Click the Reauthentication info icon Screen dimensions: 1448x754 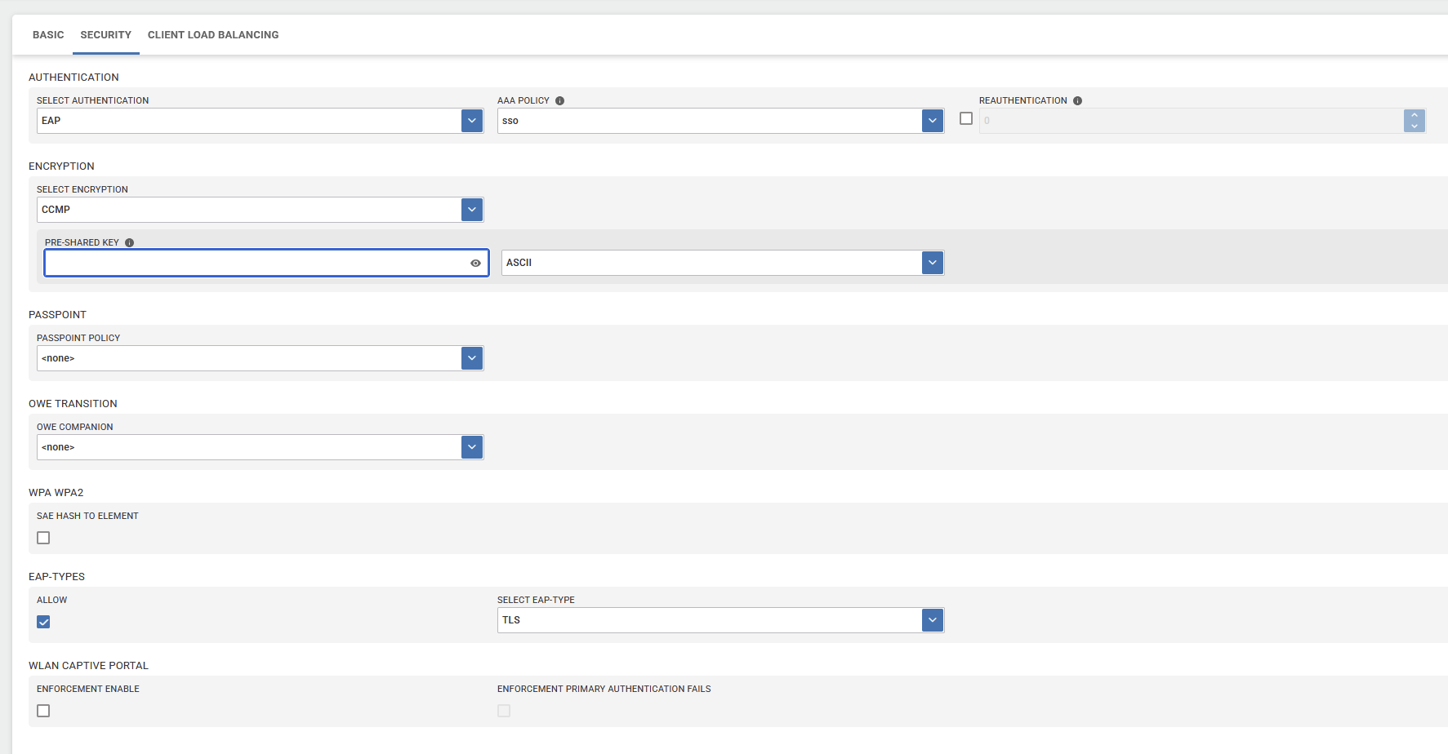tap(1077, 101)
